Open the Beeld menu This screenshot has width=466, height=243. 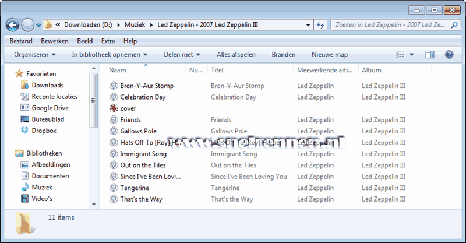84,41
